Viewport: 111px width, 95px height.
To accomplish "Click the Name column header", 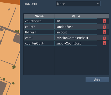I will click(39, 16).
